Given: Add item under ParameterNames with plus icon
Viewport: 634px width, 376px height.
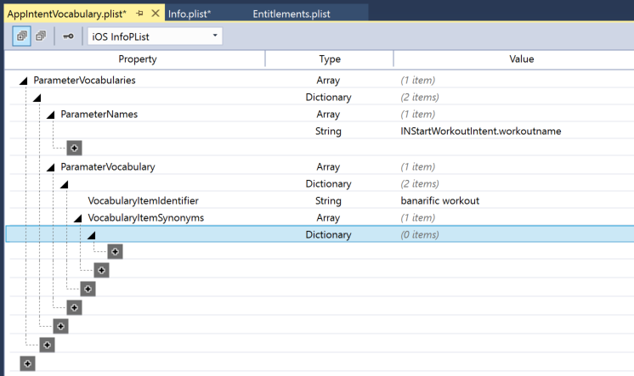Looking at the screenshot, I should point(74,148).
